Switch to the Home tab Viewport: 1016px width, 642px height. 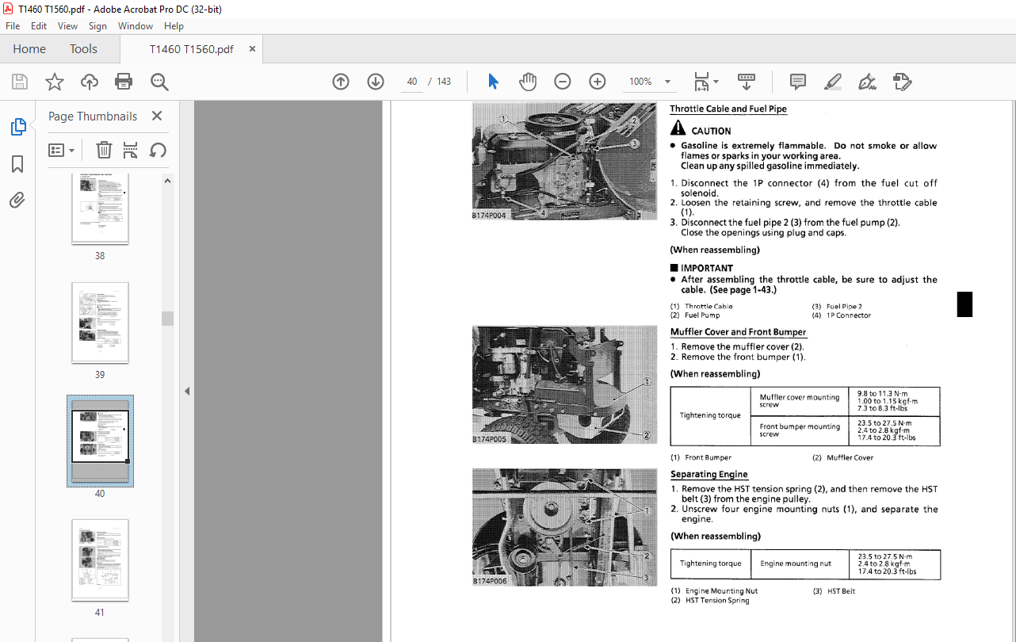tap(29, 49)
